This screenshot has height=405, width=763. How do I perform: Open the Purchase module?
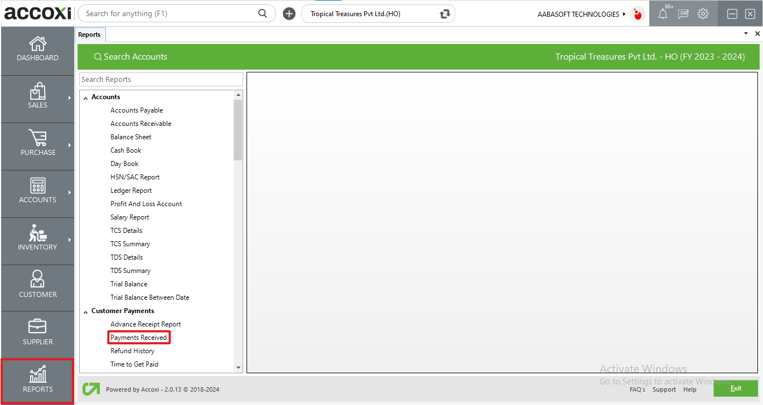pyautogui.click(x=37, y=145)
